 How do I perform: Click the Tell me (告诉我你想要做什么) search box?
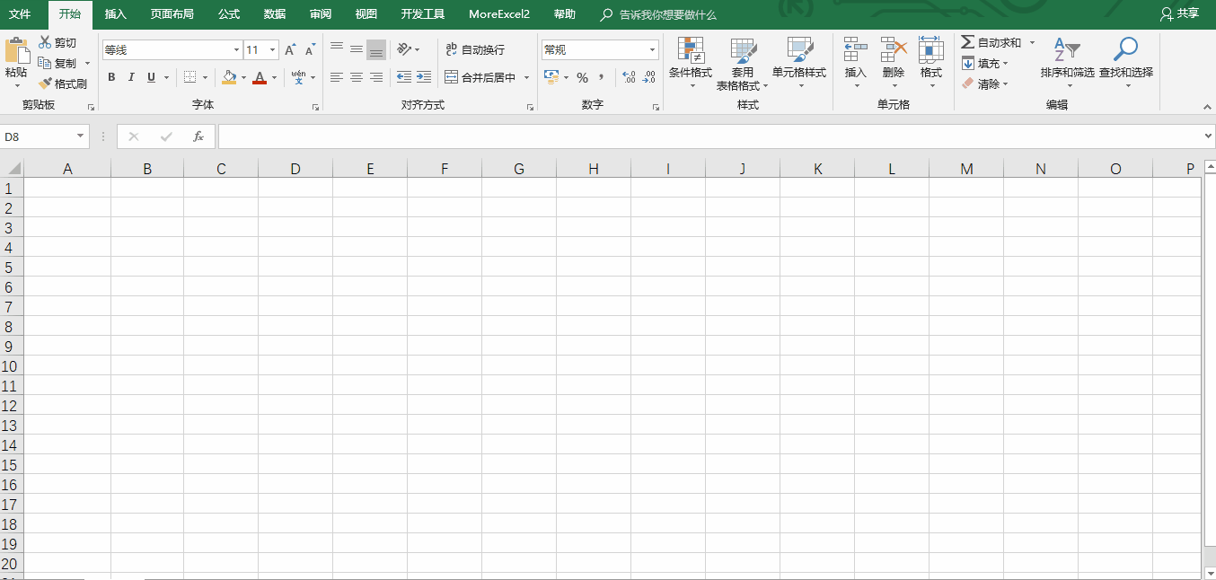(x=659, y=14)
